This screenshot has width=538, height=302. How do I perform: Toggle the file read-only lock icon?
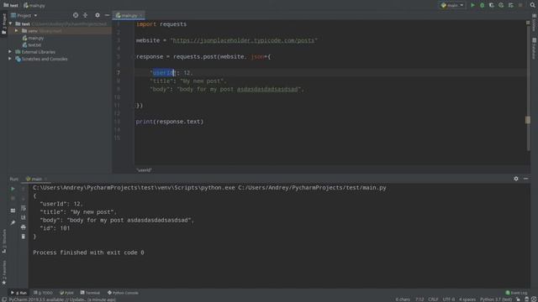point(518,299)
